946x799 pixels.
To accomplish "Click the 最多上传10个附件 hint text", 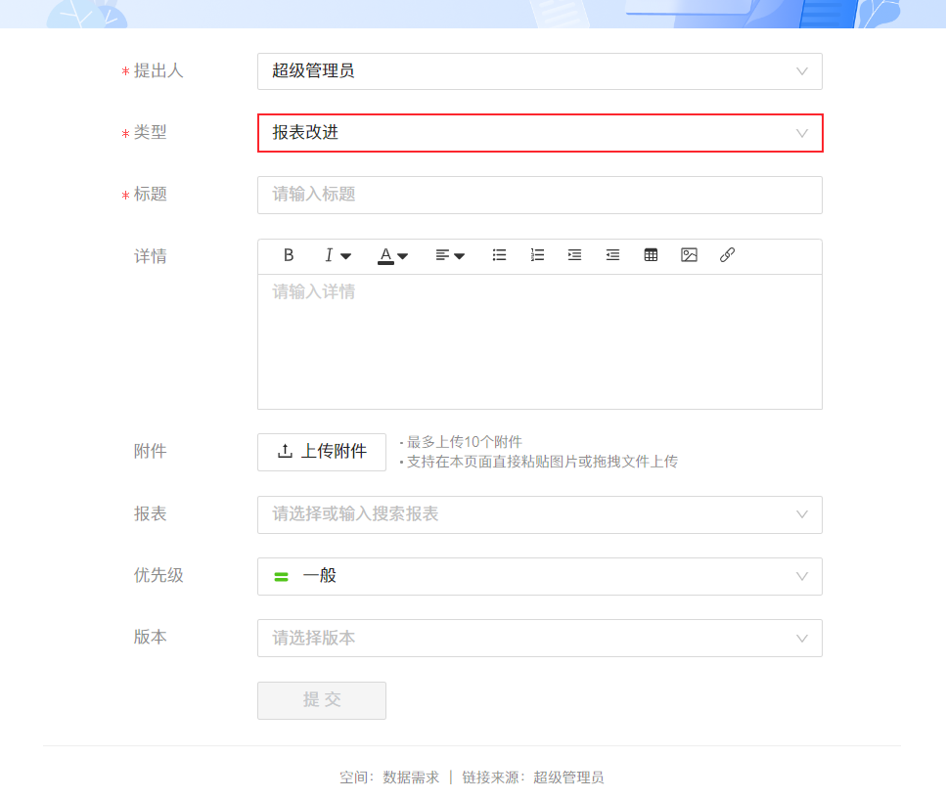I will (464, 442).
